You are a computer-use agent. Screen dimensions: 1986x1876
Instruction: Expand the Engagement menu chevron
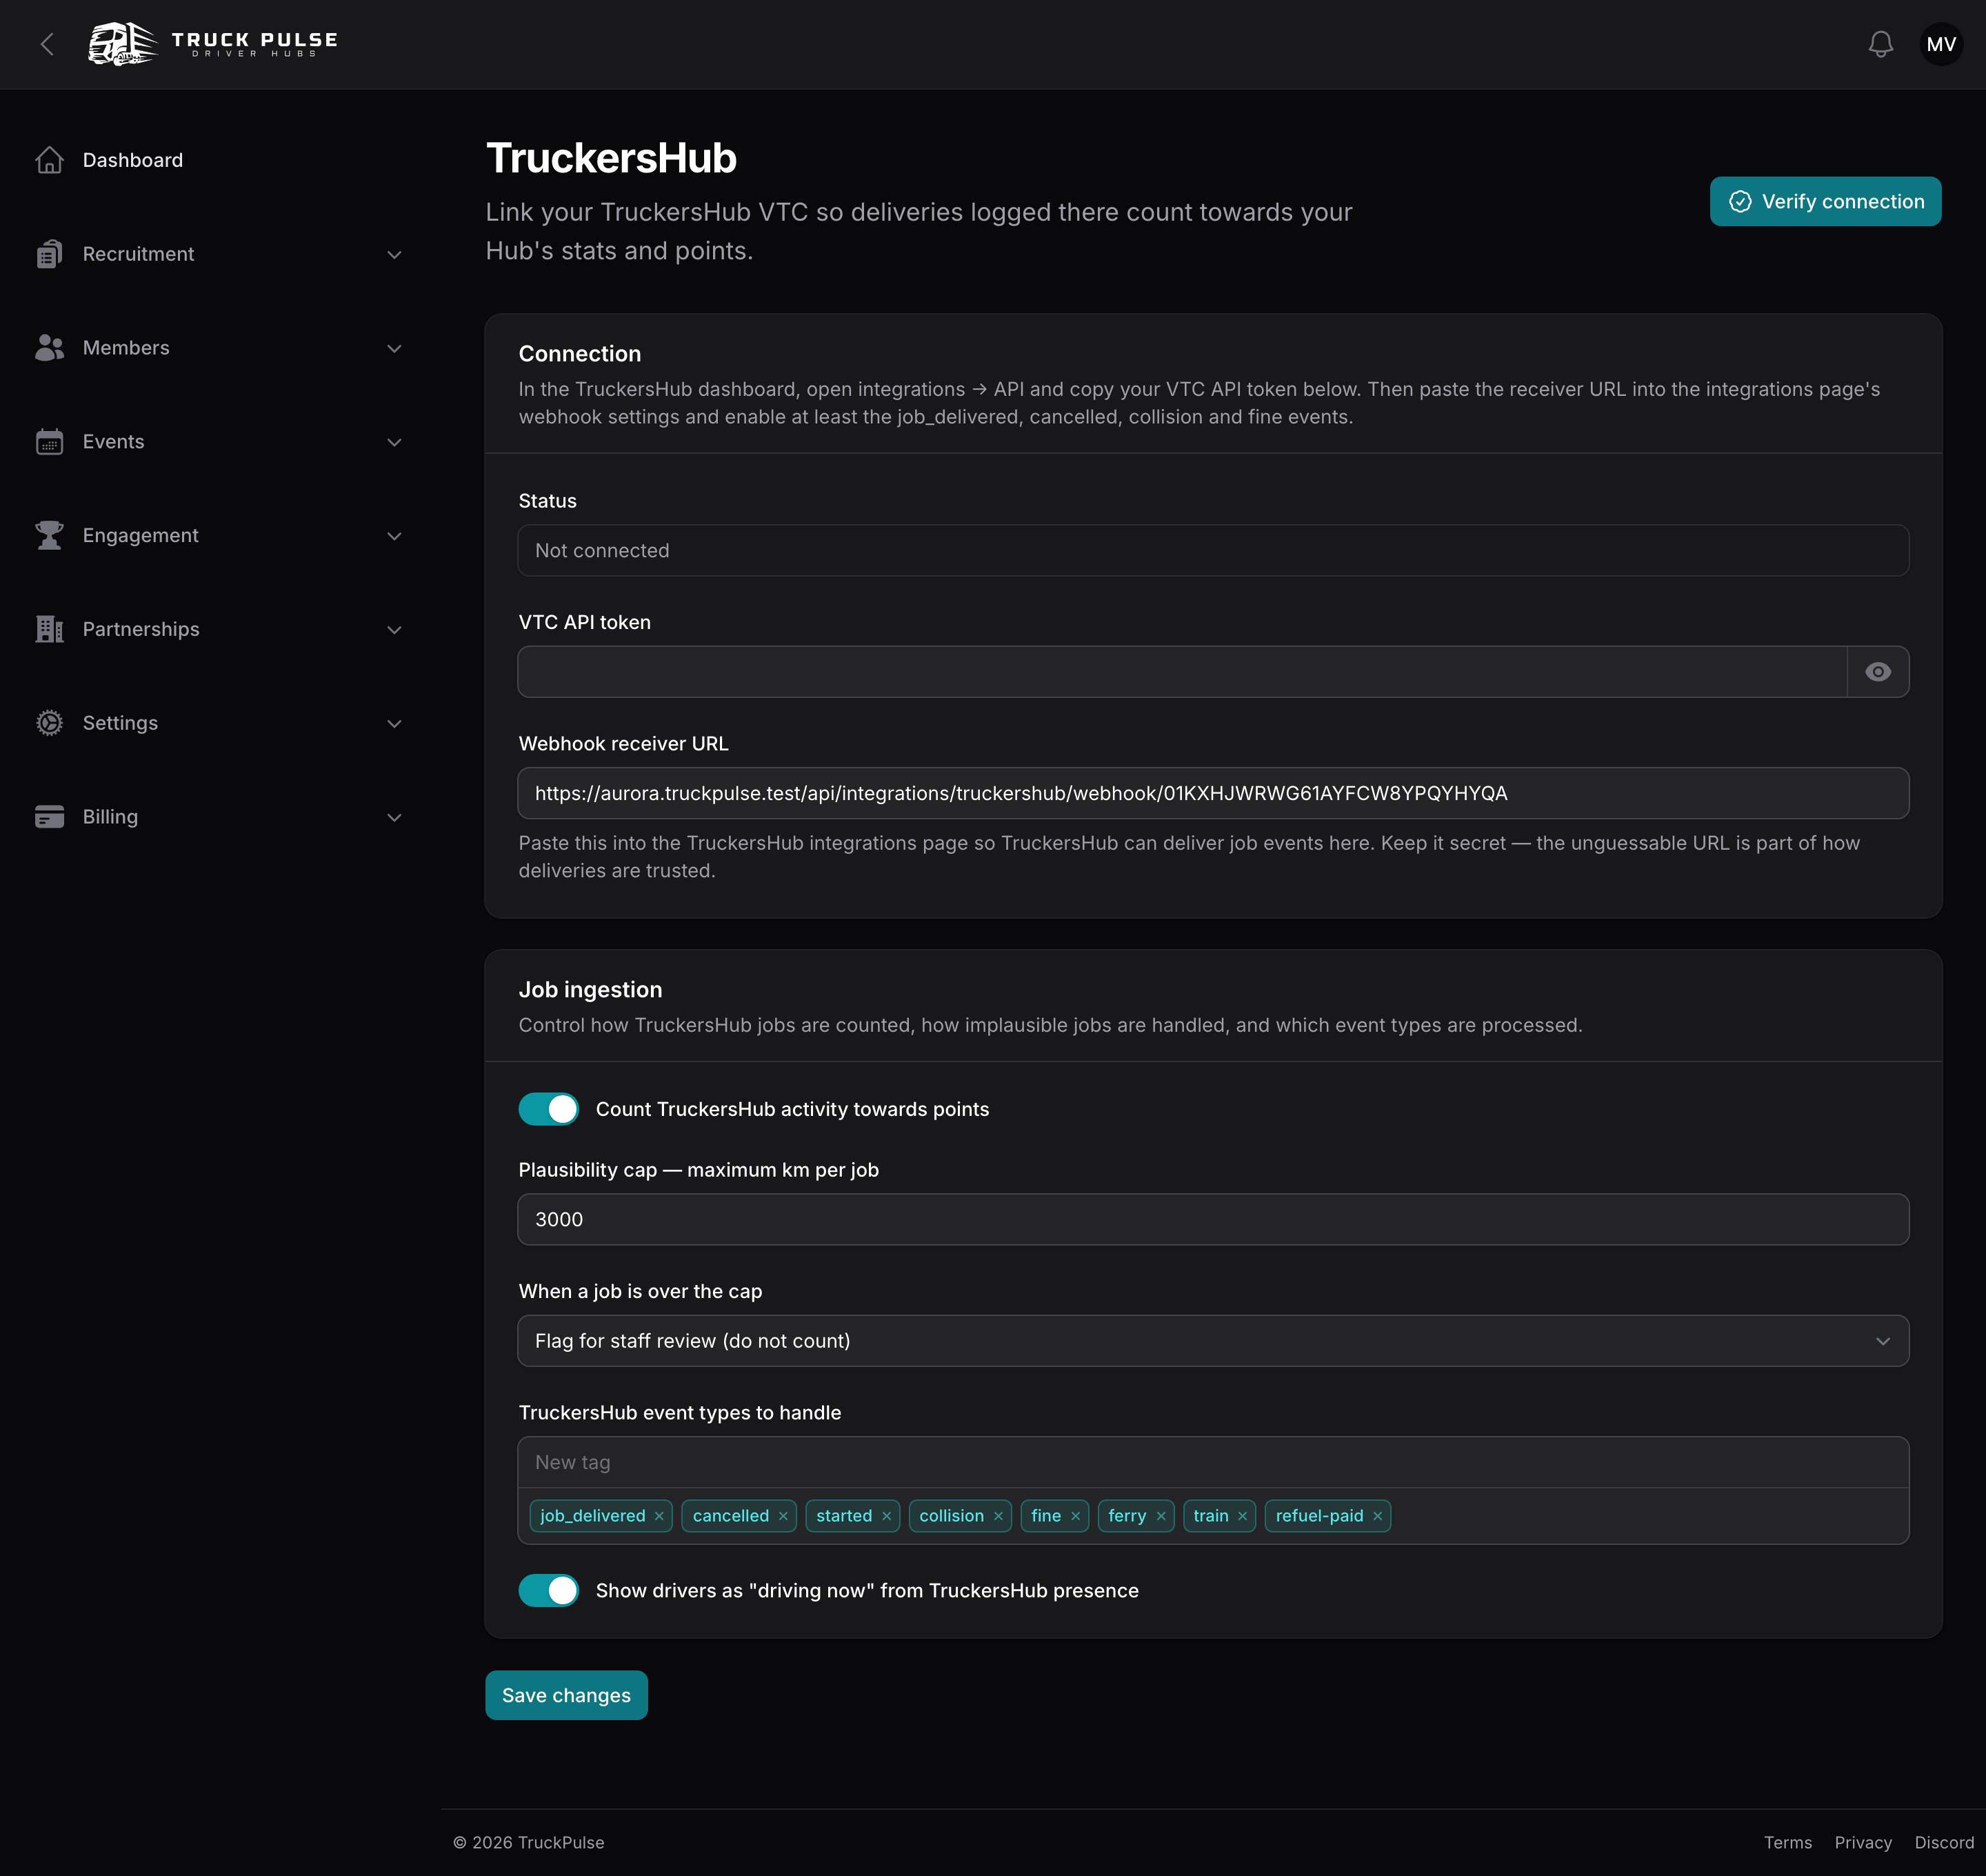[394, 537]
